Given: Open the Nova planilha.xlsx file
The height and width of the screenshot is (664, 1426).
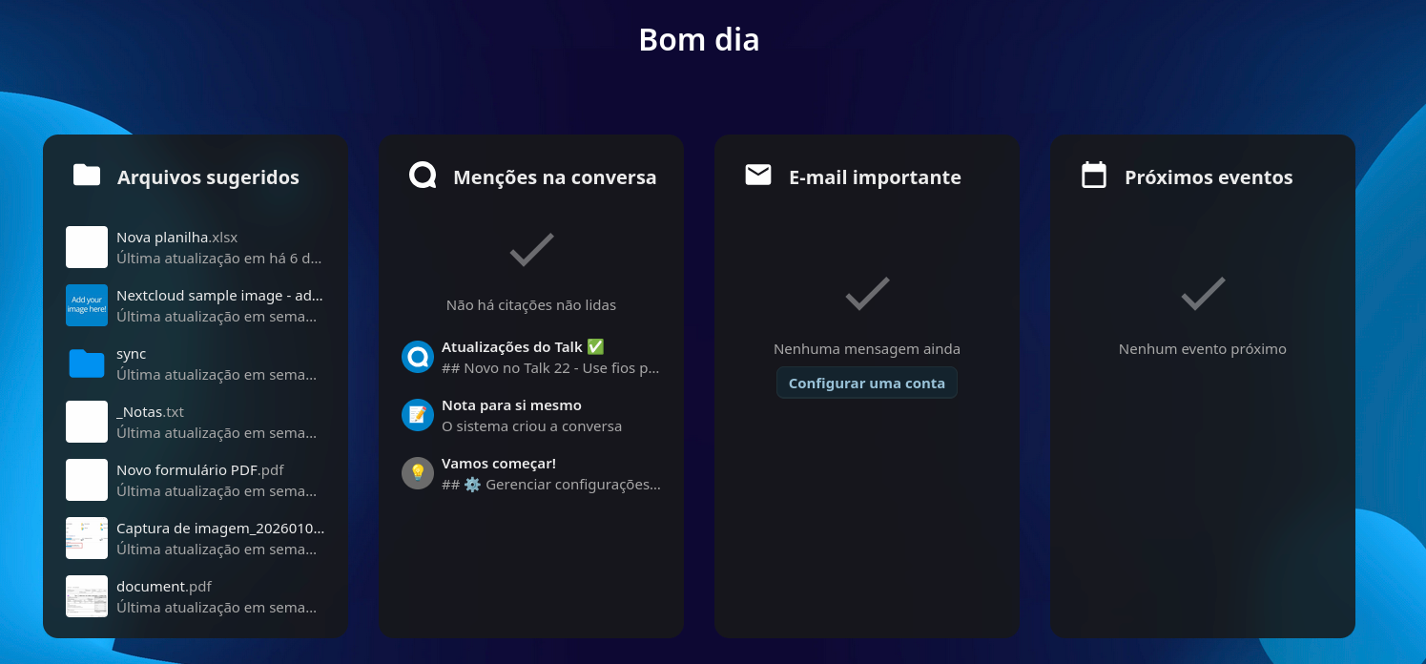Looking at the screenshot, I should click(177, 238).
